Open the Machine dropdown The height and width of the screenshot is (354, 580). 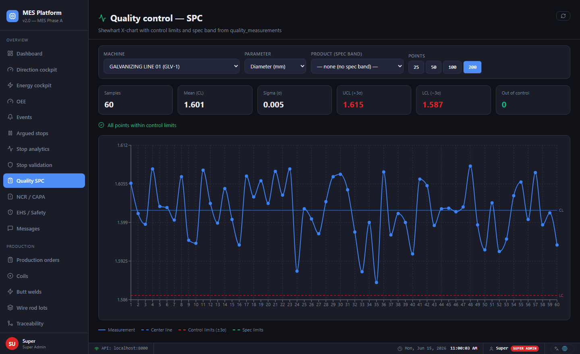tap(172, 66)
